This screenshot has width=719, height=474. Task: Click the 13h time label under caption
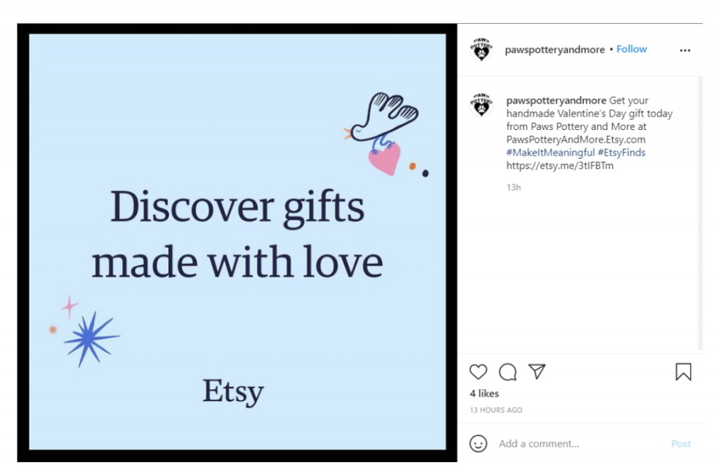click(514, 187)
